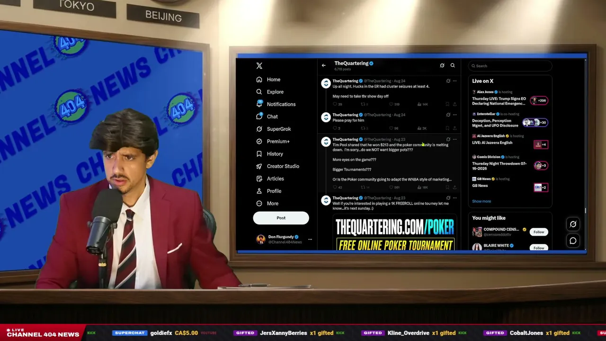Open more options on the Tim Pool post
The height and width of the screenshot is (341, 606).
(454, 139)
